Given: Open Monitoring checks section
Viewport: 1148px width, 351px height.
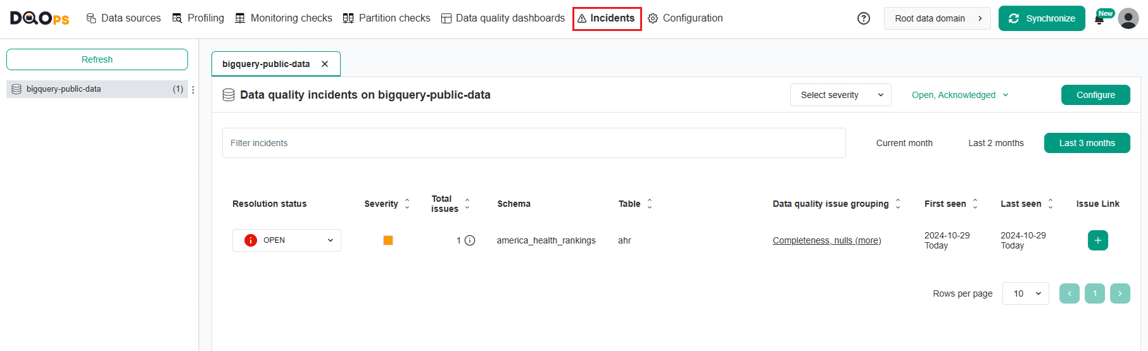Looking at the screenshot, I should click(284, 18).
